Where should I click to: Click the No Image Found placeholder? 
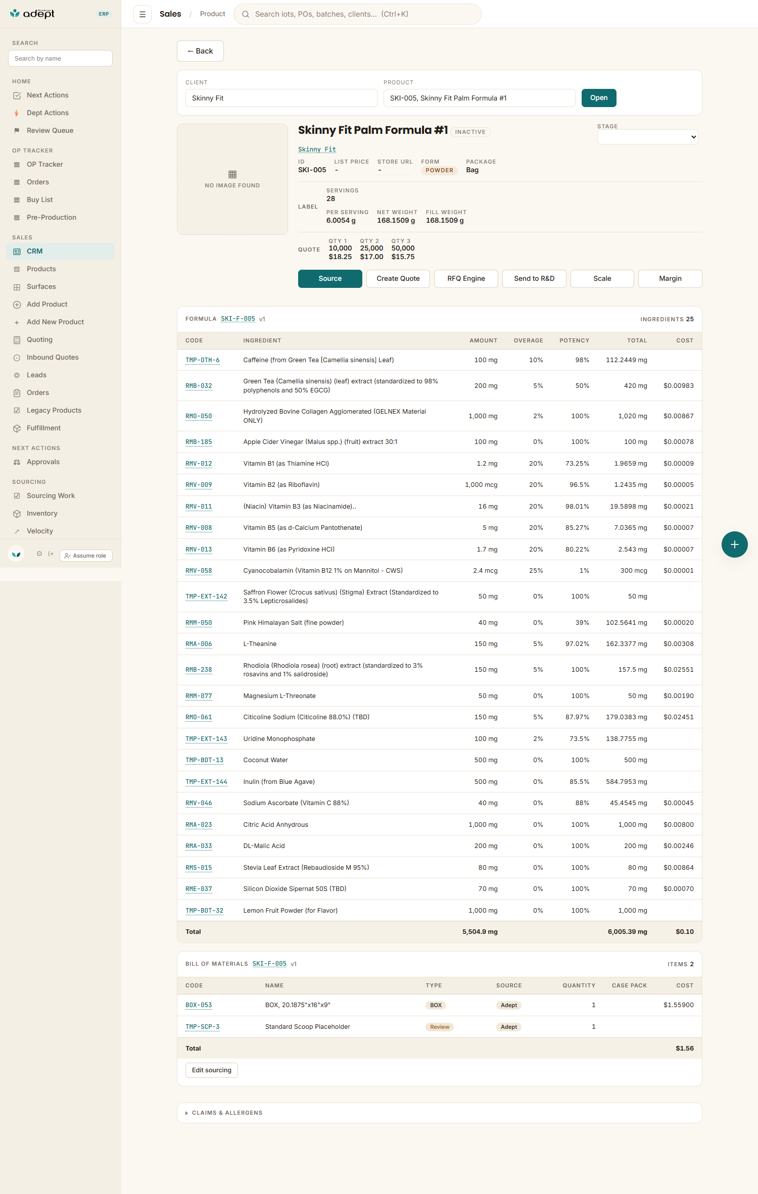click(232, 179)
